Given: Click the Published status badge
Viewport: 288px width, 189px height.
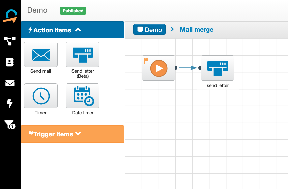Looking at the screenshot, I should (x=73, y=11).
